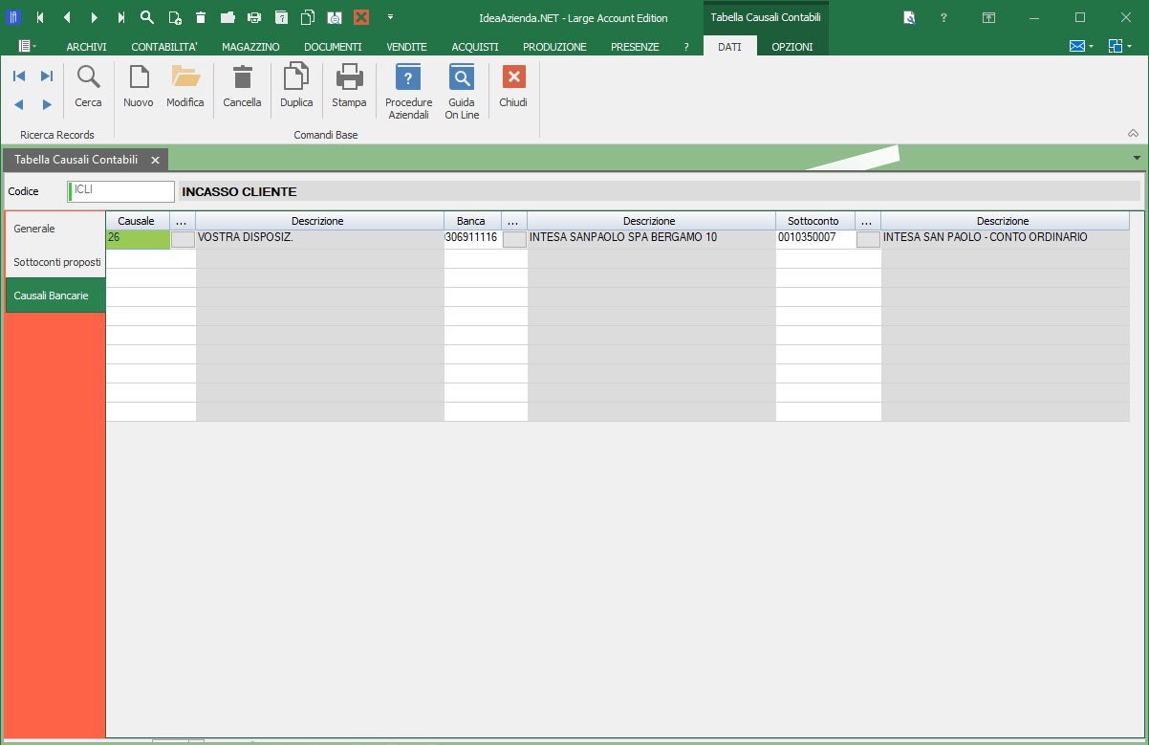The image size is (1149, 745).
Task: Click Chiudi close button in ribbon
Action: tap(513, 87)
